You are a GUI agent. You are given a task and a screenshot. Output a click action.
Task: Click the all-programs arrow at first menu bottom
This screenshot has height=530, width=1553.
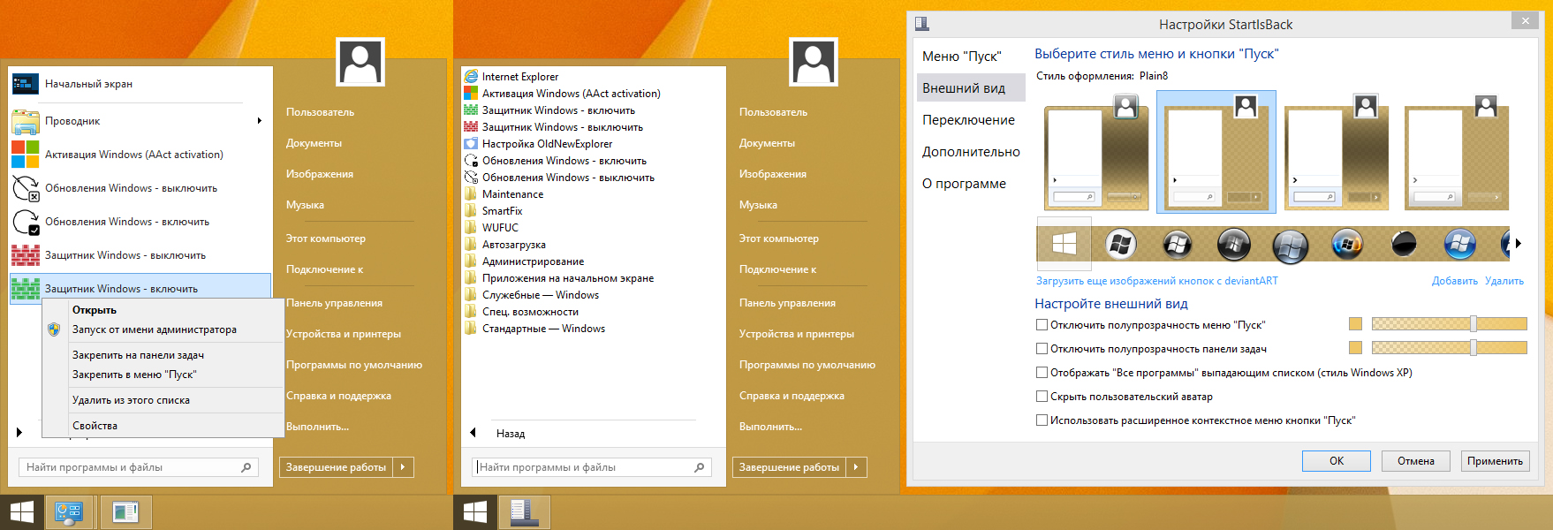pyautogui.click(x=19, y=432)
